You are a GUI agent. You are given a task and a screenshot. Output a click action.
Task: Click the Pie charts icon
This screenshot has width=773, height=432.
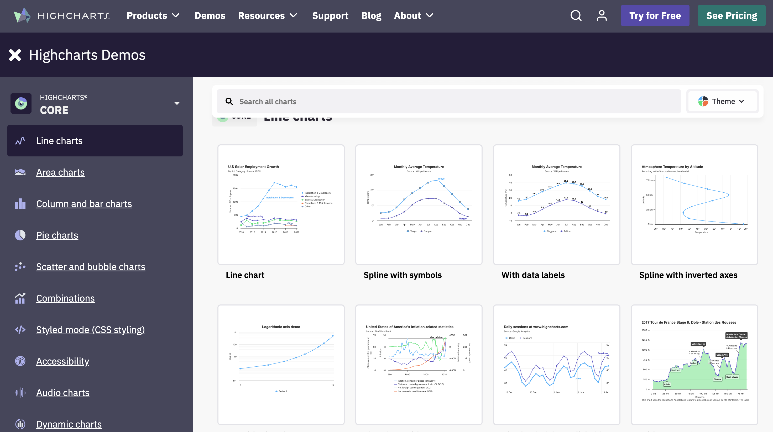[20, 235]
